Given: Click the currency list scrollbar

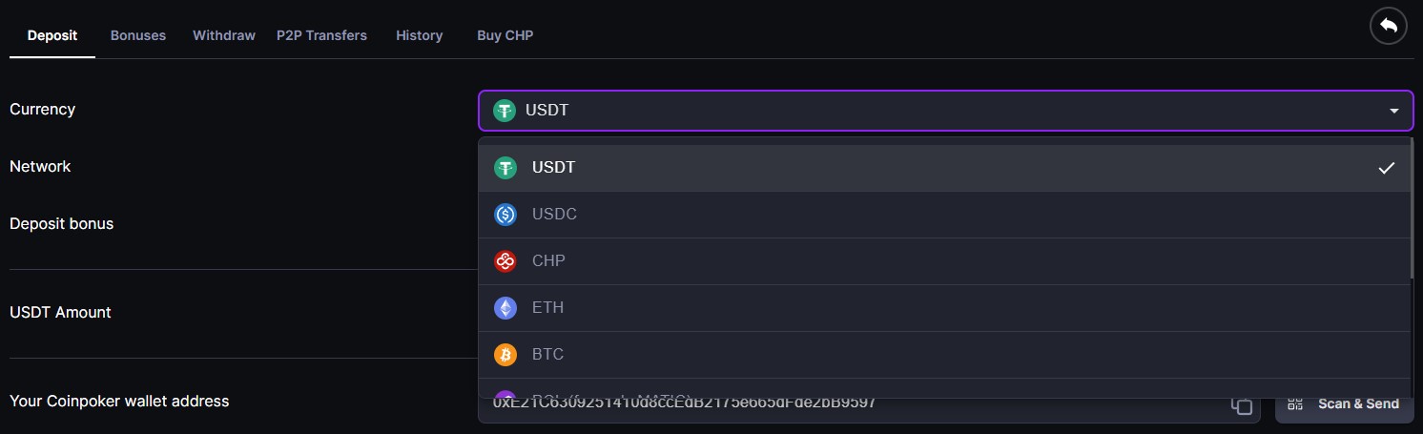Looking at the screenshot, I should pos(1412,210).
